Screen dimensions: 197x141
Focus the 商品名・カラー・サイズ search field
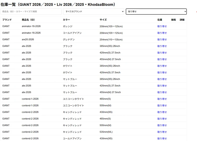pyautogui.click(x=31, y=12)
